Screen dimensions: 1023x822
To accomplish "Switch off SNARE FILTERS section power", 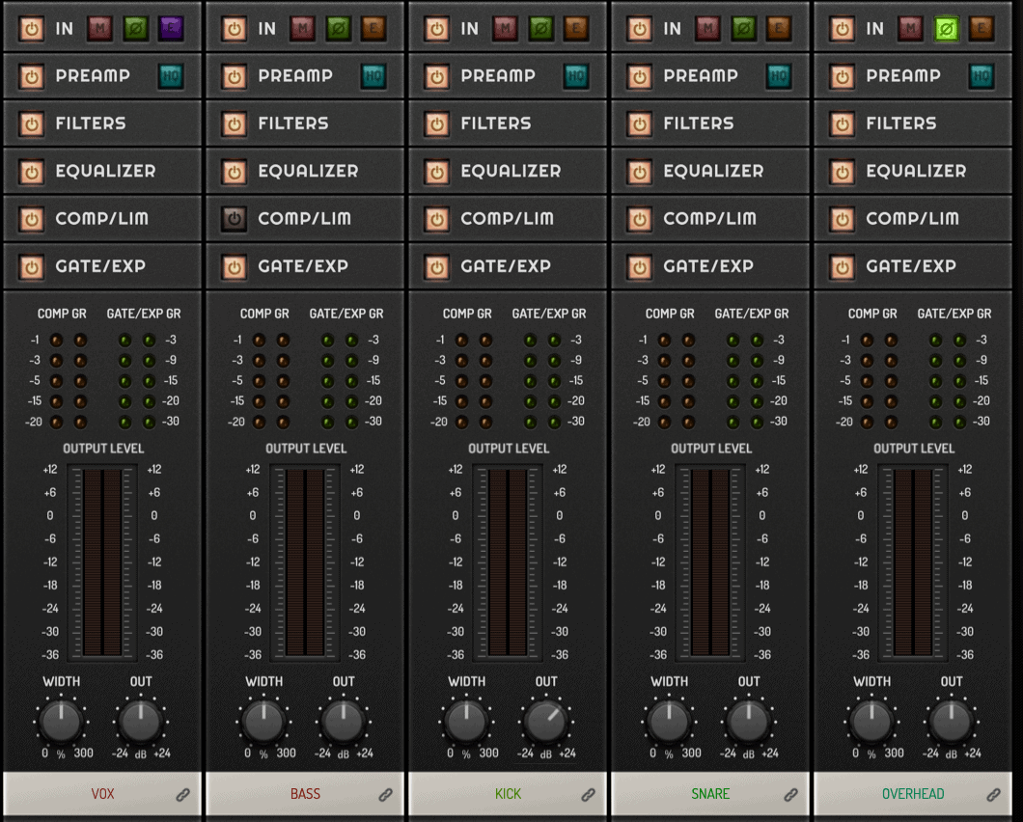I will pyautogui.click(x=639, y=123).
